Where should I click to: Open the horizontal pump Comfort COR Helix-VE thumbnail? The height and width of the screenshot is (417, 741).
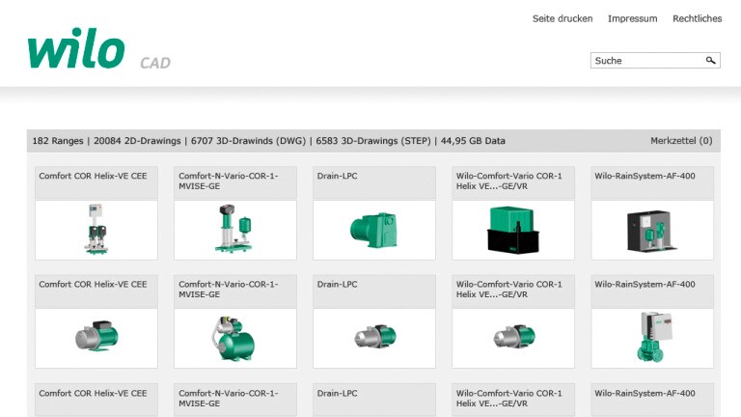pos(96,338)
